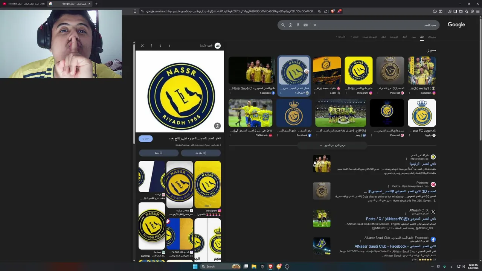Toggle the browser sidebar panel icon

455,11
